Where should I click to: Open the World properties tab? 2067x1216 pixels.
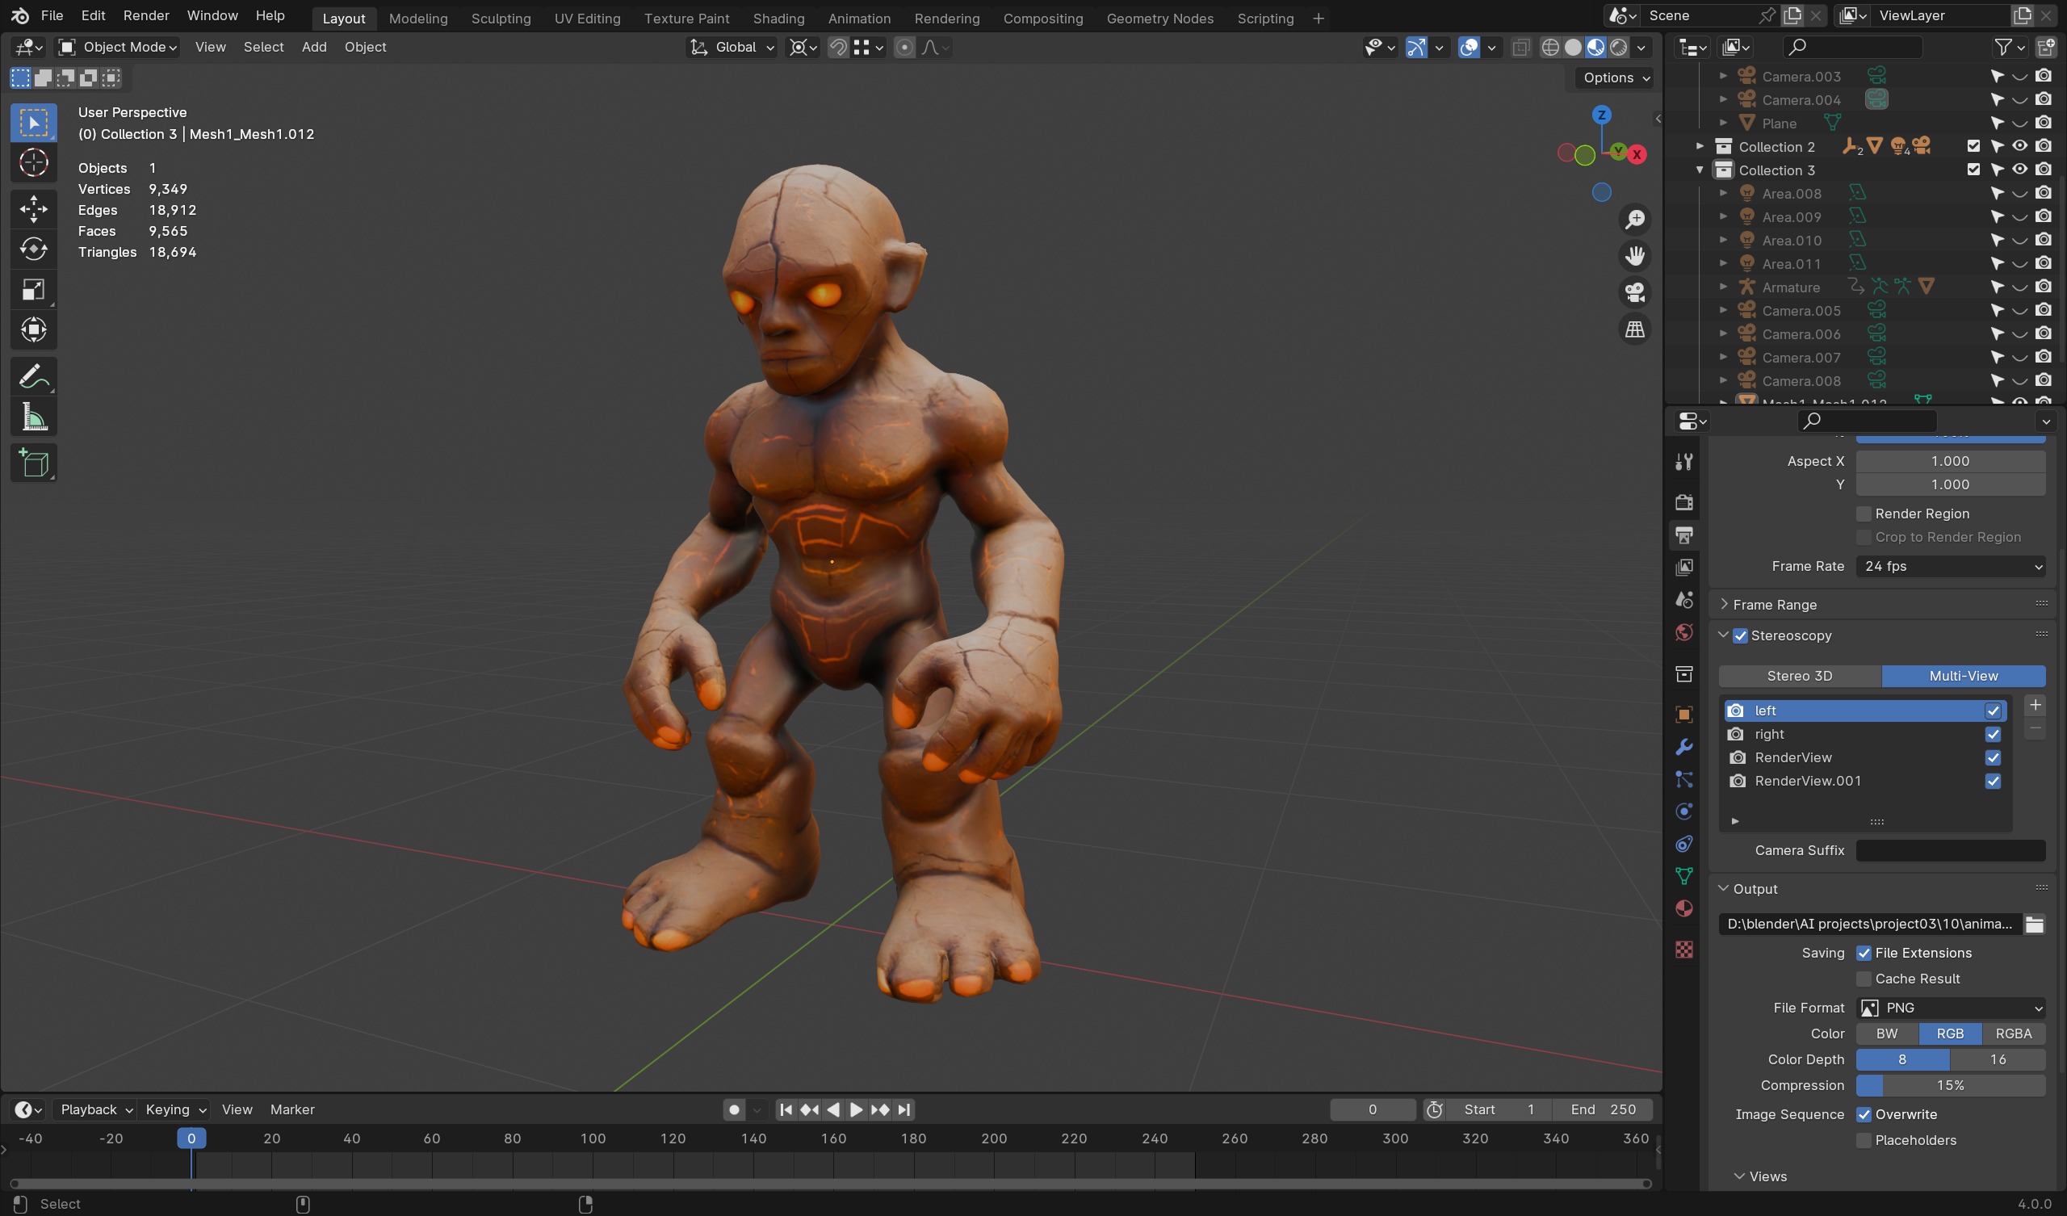coord(1684,632)
